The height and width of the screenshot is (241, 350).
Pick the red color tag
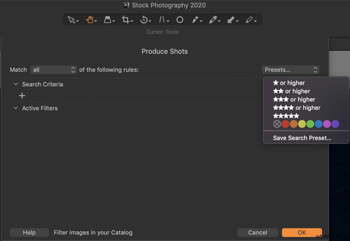(x=285, y=124)
